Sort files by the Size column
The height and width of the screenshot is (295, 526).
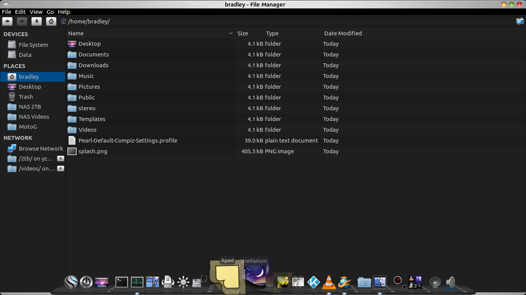pos(243,33)
